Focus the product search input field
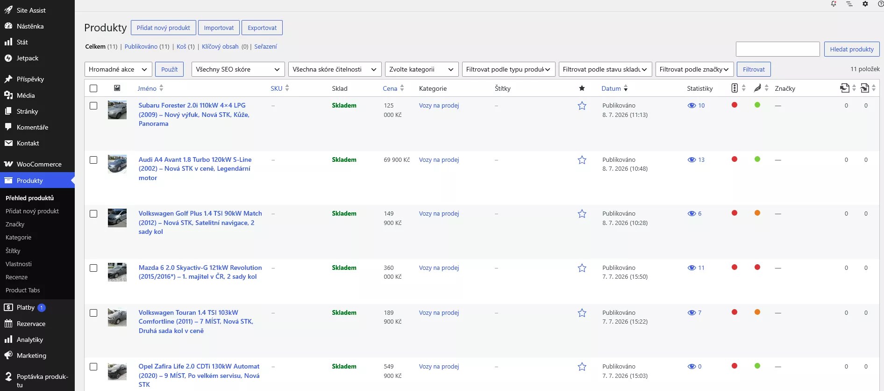 [778, 49]
